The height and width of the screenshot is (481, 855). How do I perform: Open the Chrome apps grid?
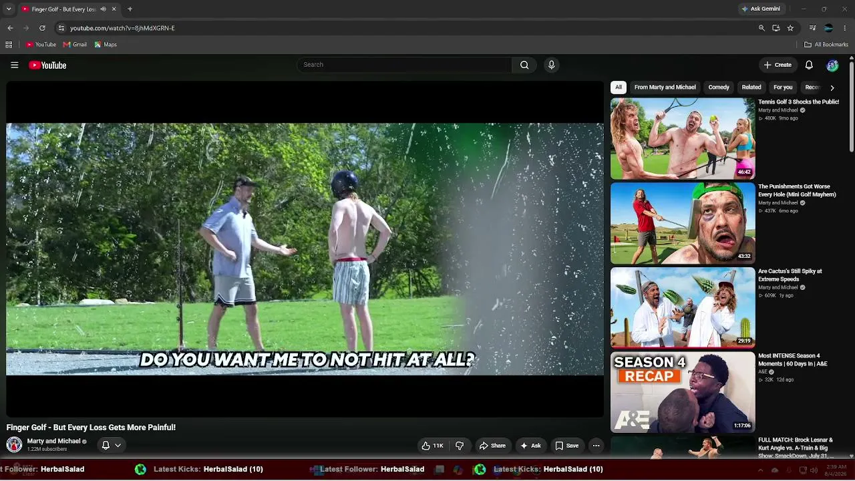pos(9,45)
